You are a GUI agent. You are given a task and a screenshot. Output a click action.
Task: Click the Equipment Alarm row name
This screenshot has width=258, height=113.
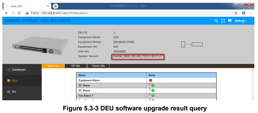[x=89, y=80]
